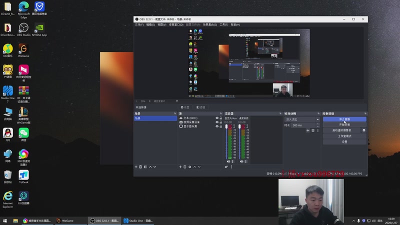Switch to Studio One taskbar item
Viewport: 400px width, 225px height.
click(x=138, y=220)
